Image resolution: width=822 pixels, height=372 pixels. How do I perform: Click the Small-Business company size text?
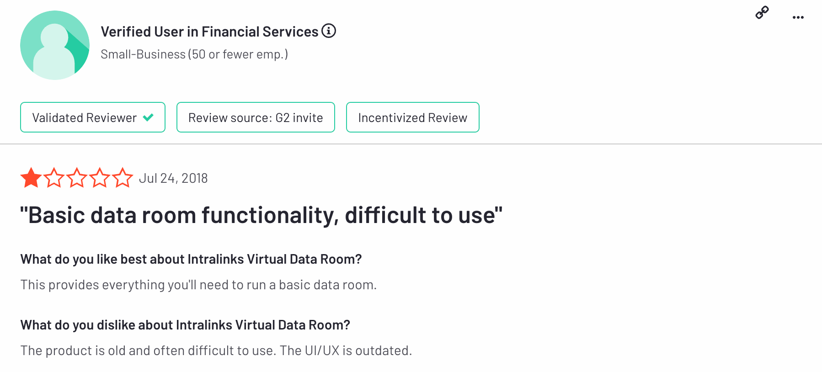[194, 54]
